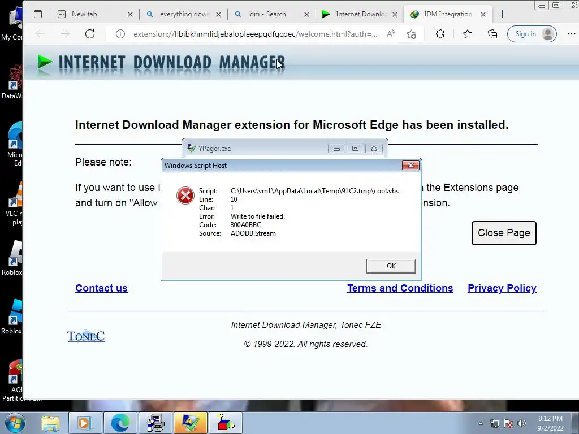The height and width of the screenshot is (434, 579).
Task: Switch to the New tab tab
Action: pyautogui.click(x=95, y=14)
